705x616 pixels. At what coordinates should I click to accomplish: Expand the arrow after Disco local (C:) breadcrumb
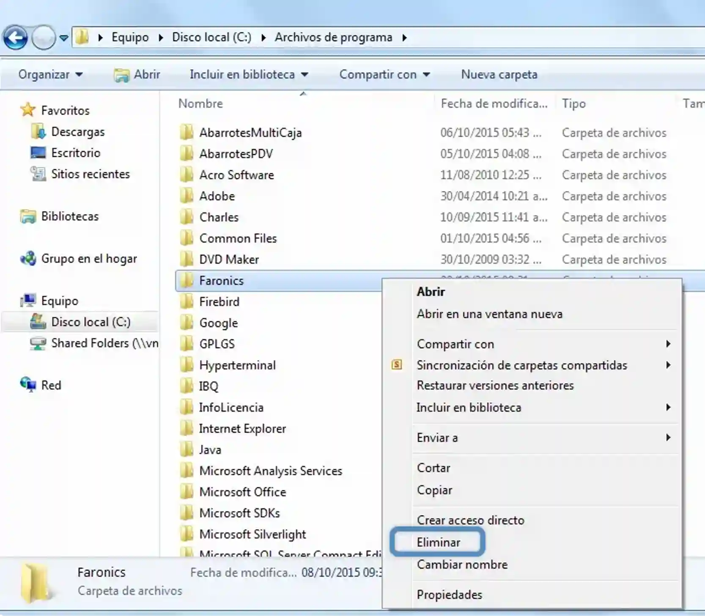coord(263,38)
